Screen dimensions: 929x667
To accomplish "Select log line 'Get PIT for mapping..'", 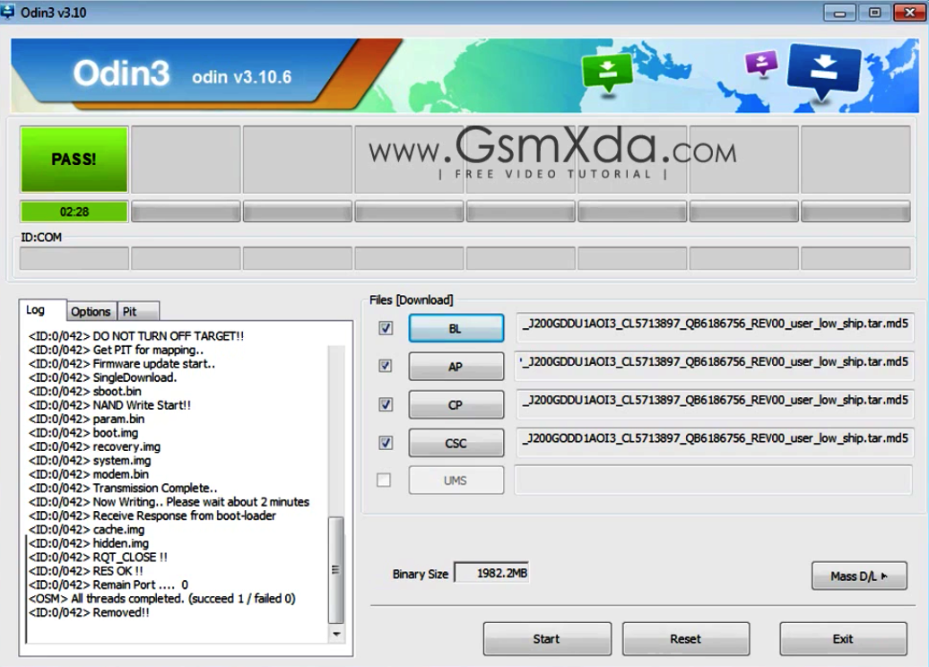I will click(117, 351).
